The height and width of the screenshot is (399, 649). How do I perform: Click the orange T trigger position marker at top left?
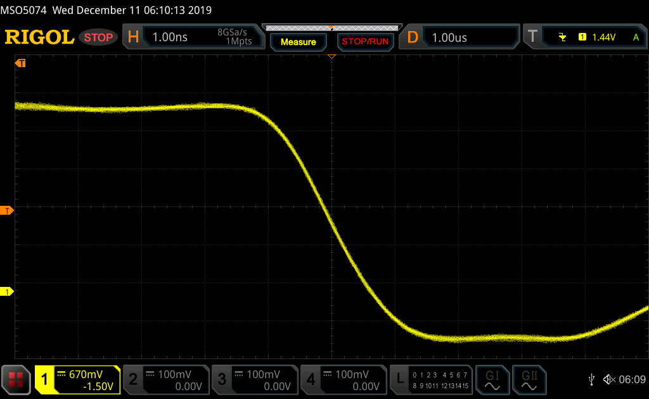[20, 63]
